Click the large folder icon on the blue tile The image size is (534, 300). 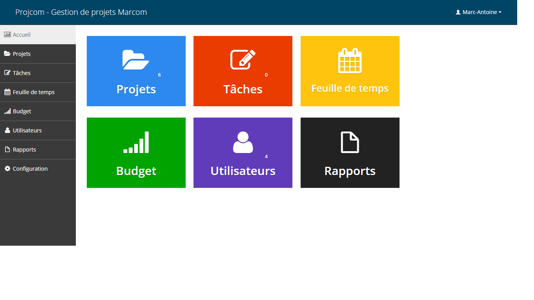tap(136, 60)
